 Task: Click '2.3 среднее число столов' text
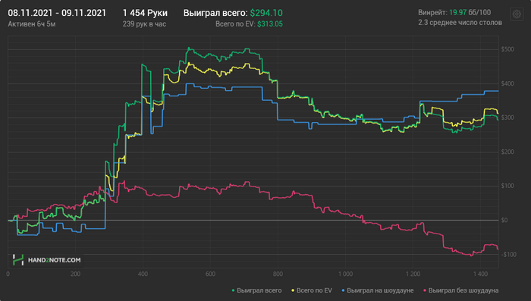pos(460,23)
